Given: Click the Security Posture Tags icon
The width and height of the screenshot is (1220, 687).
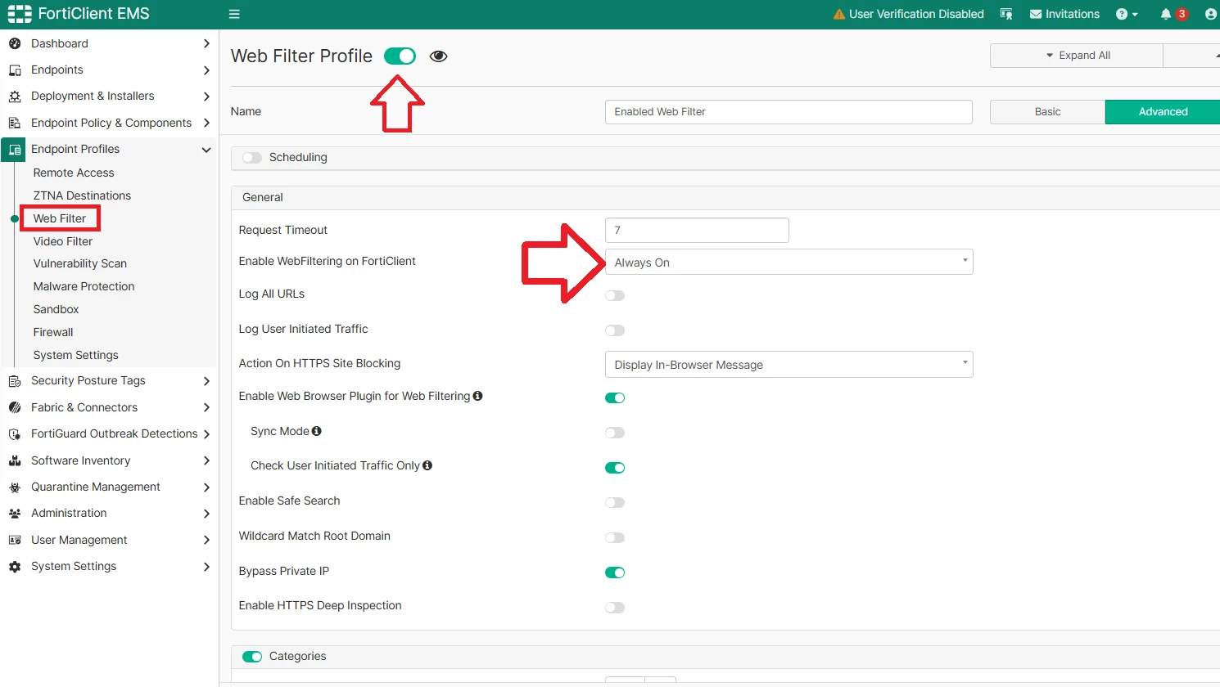Looking at the screenshot, I should tap(15, 380).
